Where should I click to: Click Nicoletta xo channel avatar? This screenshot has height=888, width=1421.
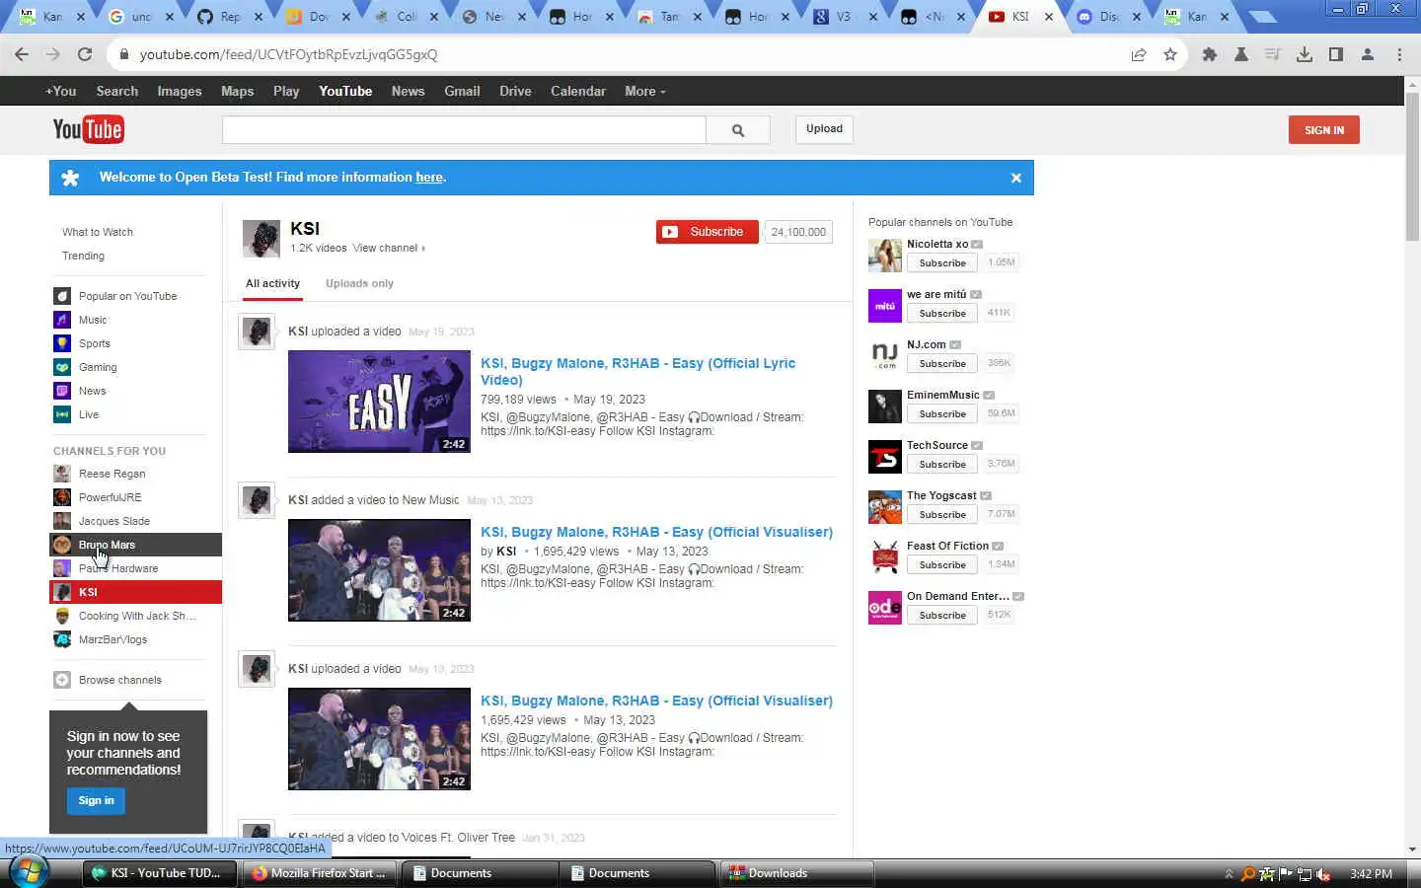(885, 256)
